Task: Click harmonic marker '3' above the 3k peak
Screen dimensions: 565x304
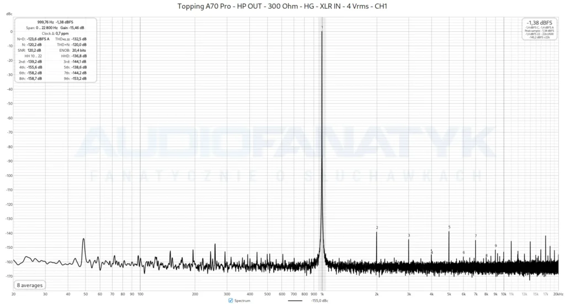Action: (x=409, y=236)
